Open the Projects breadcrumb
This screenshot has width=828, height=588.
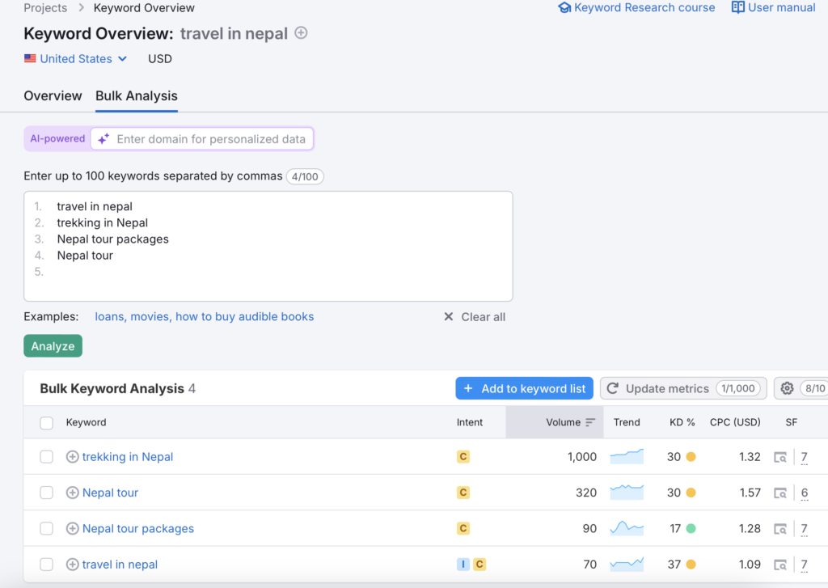(45, 7)
